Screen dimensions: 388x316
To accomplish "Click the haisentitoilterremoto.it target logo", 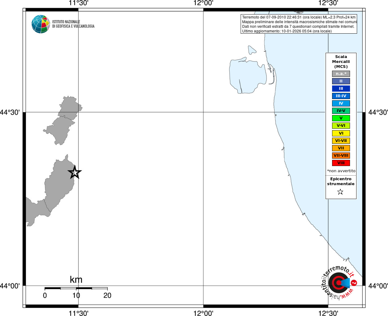I will coord(339,282).
